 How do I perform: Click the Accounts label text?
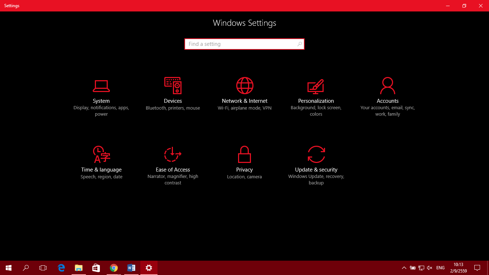(388, 101)
